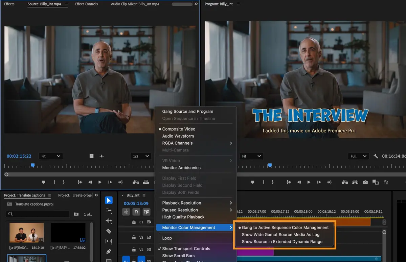The image size is (406, 262).
Task: Select the Selection arrow tool
Action: 109,200
